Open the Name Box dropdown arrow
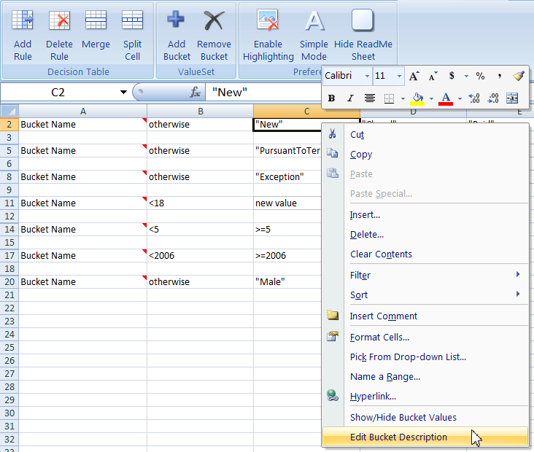This screenshot has height=452, width=534. pos(123,92)
